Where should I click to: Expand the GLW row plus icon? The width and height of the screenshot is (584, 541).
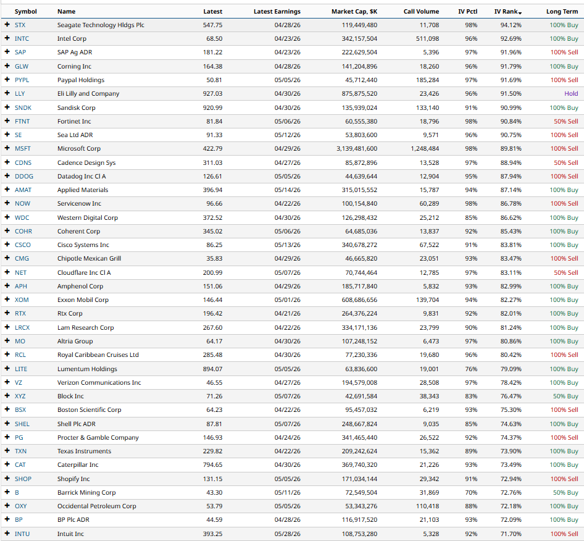7,66
